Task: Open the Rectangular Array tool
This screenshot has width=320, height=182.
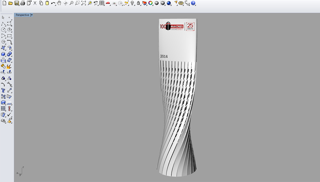Action: coord(3,109)
